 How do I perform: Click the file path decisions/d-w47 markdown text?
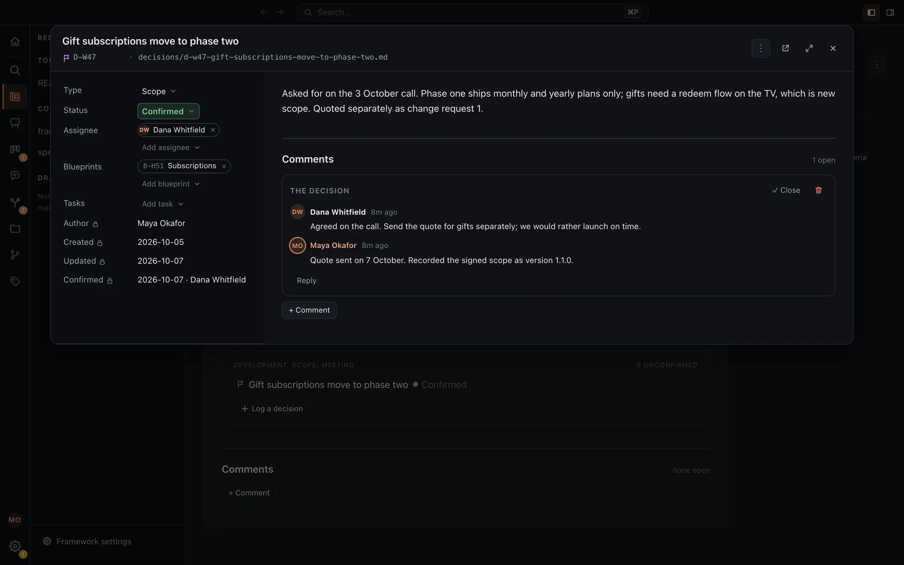[x=263, y=57]
